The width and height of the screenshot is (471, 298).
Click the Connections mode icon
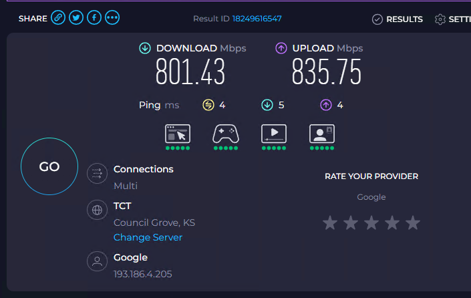(x=97, y=173)
